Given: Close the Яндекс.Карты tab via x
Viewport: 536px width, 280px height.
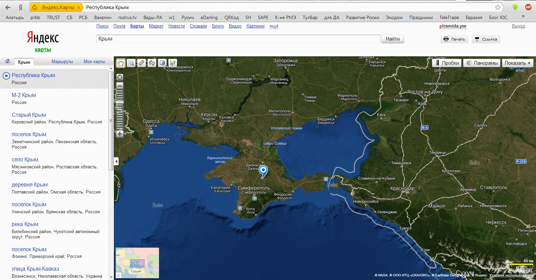Looking at the screenshot, I should coord(78,7).
